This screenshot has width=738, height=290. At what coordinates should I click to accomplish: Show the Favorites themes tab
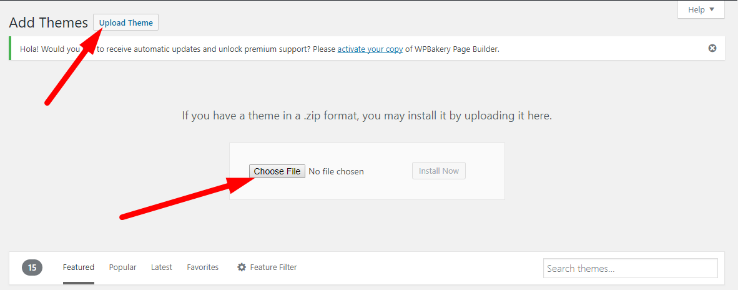click(203, 267)
